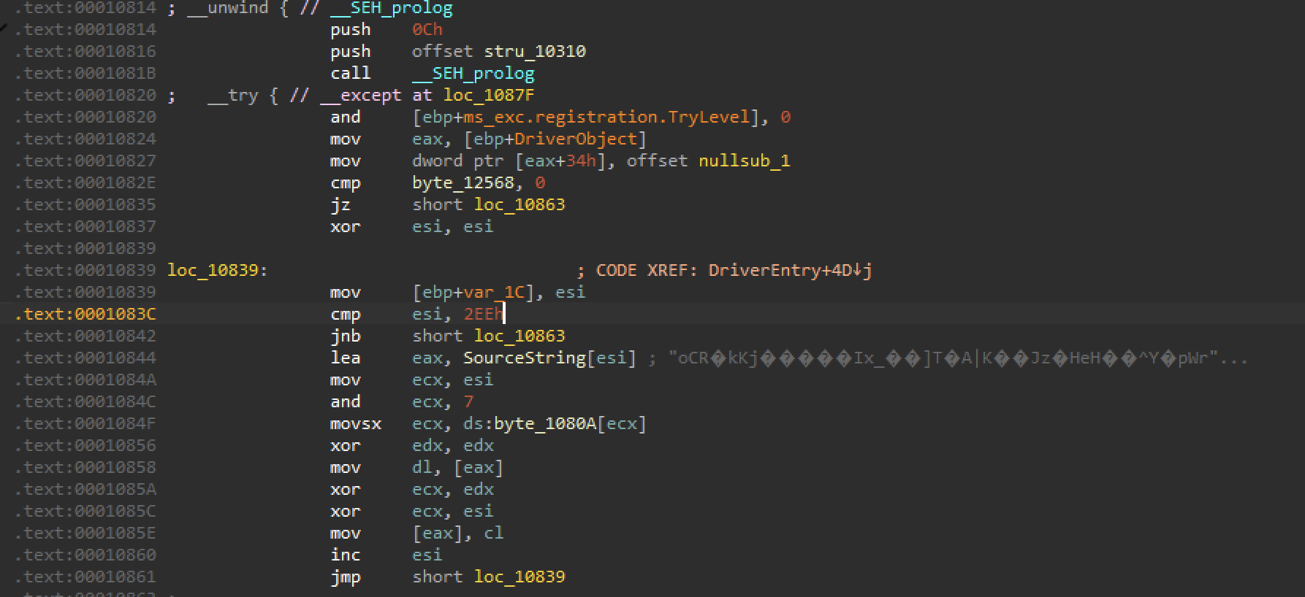
Task: Click the jnb mnemonic
Action: pos(345,336)
